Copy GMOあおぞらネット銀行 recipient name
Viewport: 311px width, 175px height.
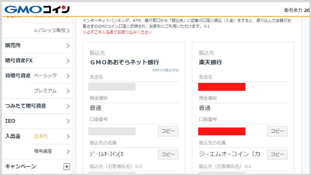pyautogui.click(x=168, y=154)
